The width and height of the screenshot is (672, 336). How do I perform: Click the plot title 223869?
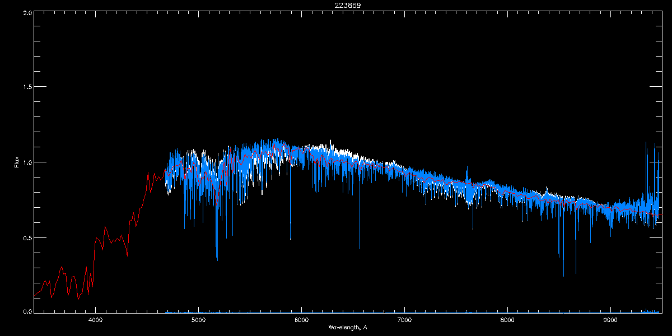[336, 5]
